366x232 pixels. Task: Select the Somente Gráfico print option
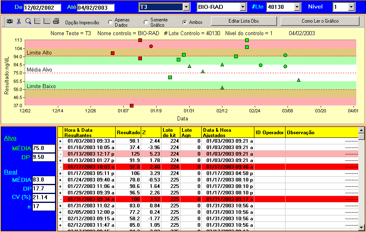click(146, 22)
